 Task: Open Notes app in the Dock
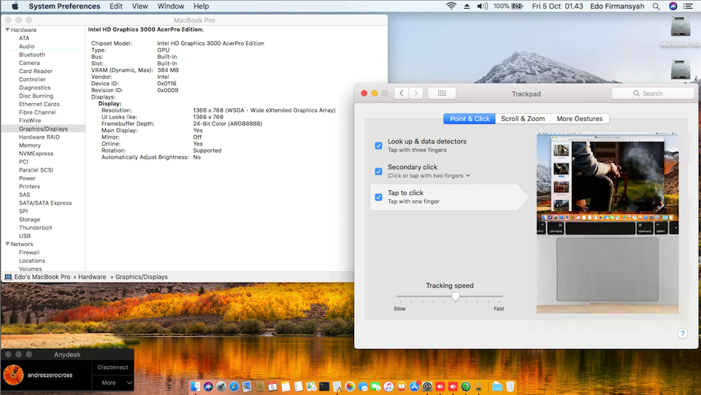(x=286, y=386)
